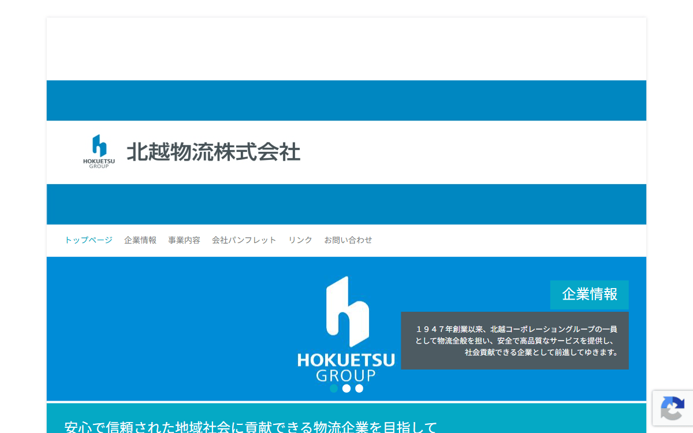
Task: Open the トップページ menu item
Action: (88, 240)
